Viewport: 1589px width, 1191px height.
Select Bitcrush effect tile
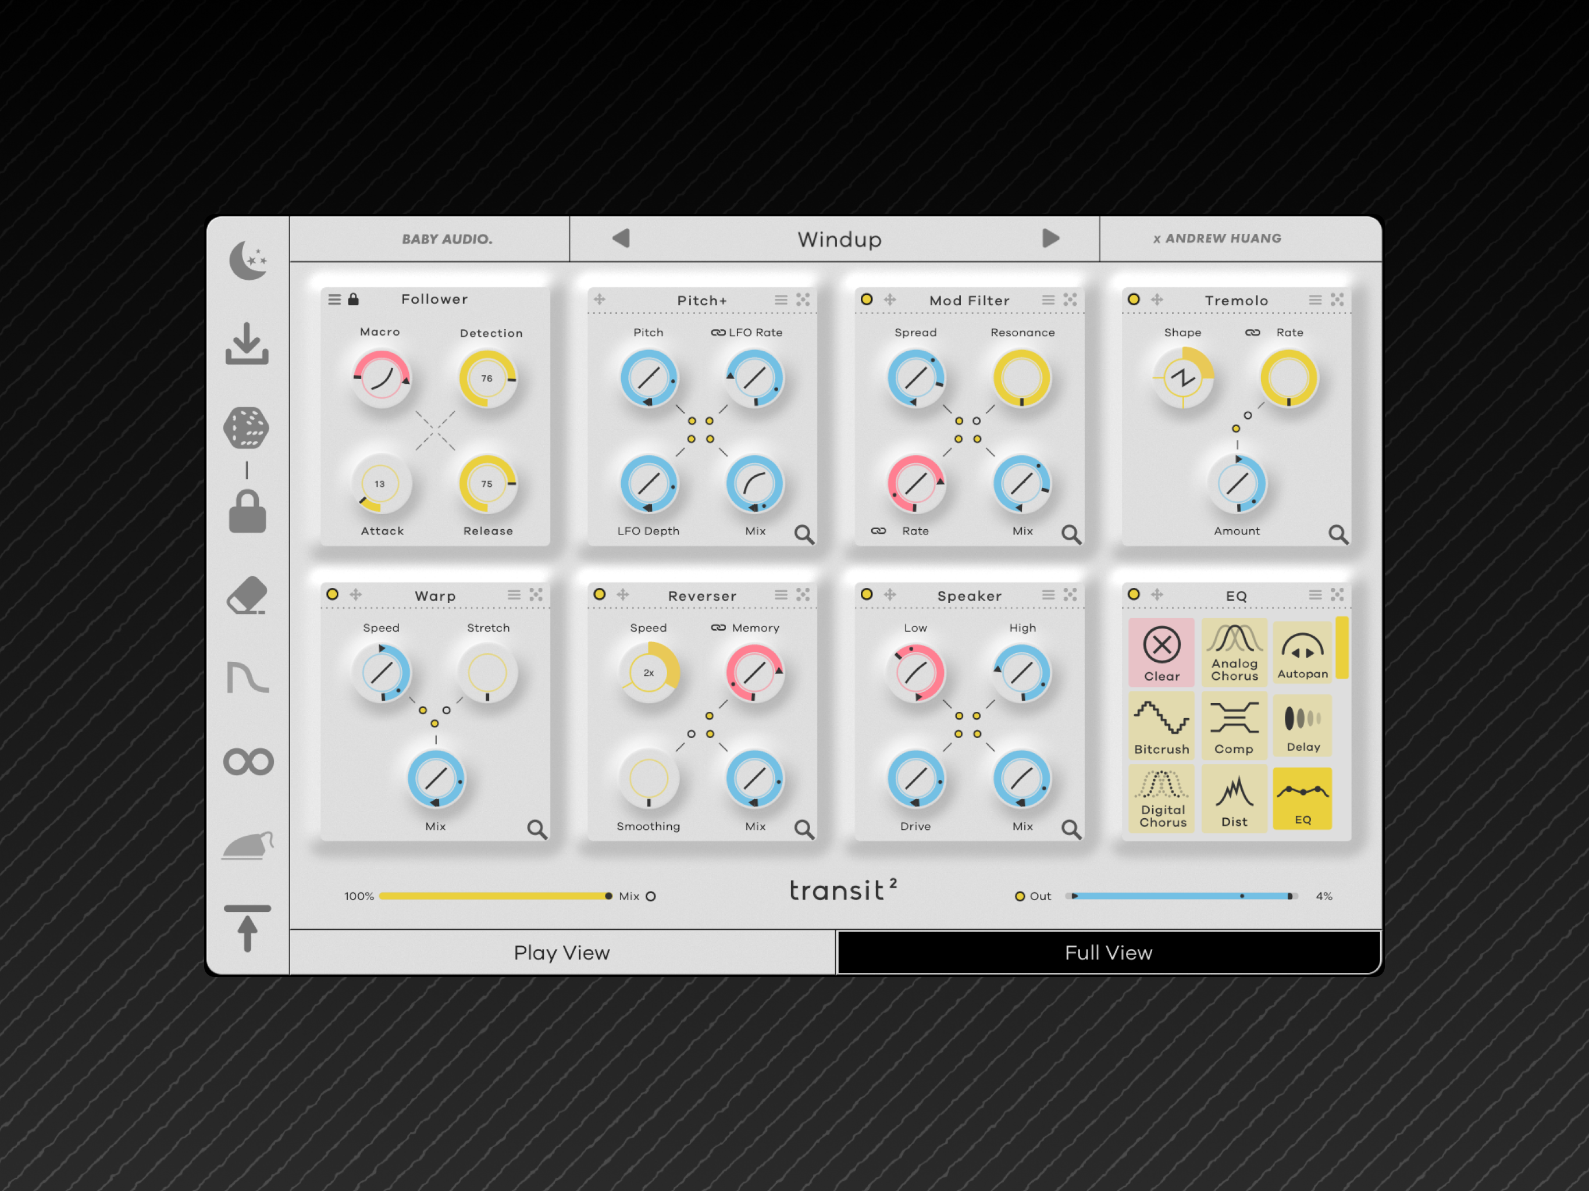(x=1162, y=726)
